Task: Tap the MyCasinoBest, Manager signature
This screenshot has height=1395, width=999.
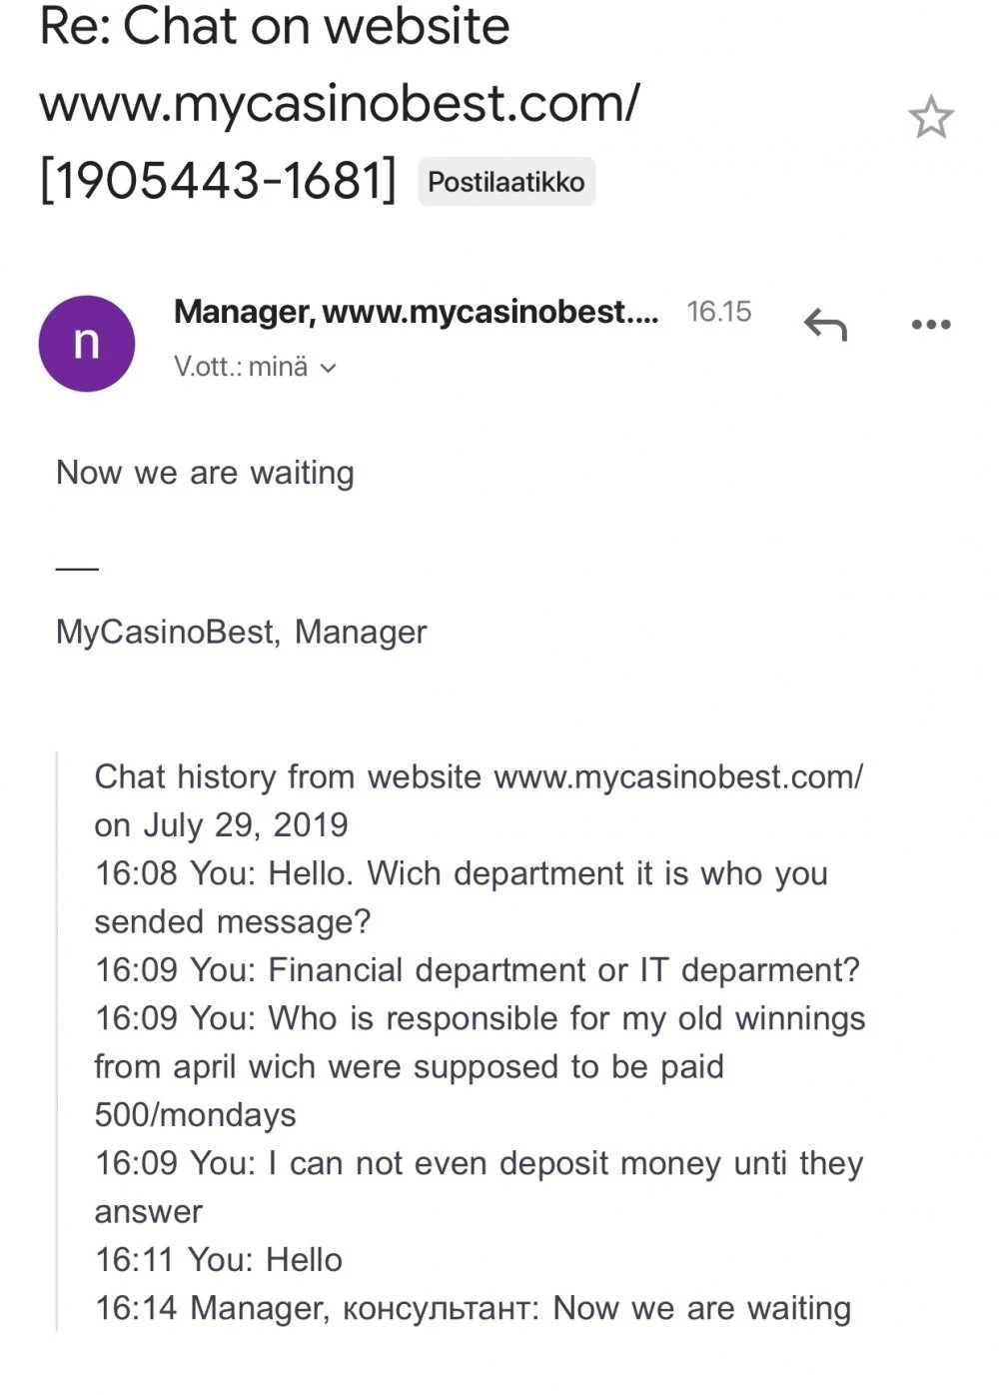Action: 241,632
